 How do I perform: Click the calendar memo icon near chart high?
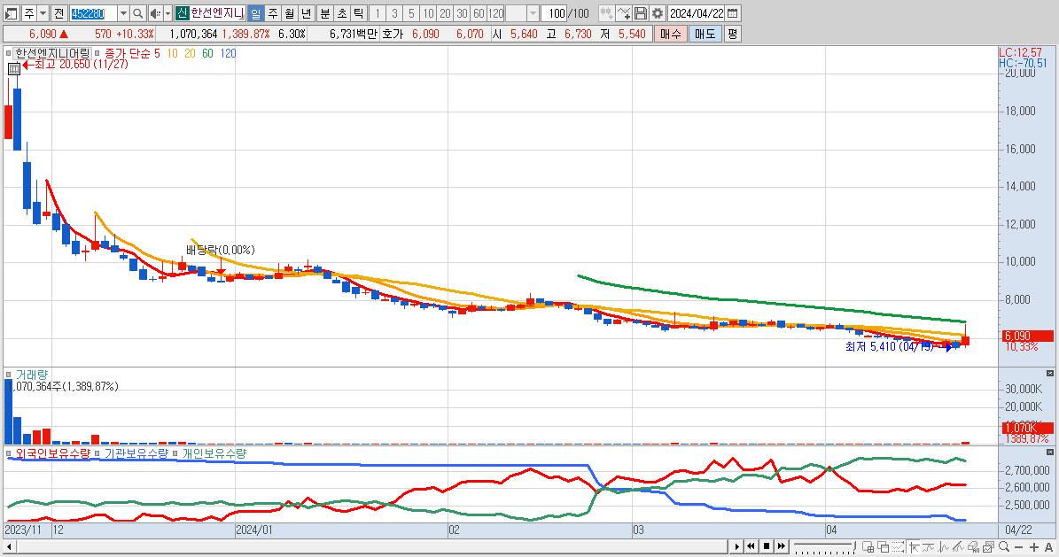coord(13,67)
